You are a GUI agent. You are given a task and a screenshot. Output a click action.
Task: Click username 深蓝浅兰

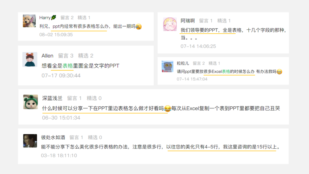point(52,98)
